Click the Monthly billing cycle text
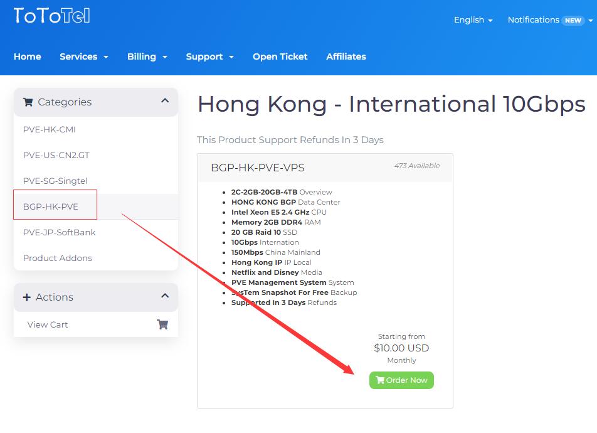The width and height of the screenshot is (597, 433). click(401, 360)
